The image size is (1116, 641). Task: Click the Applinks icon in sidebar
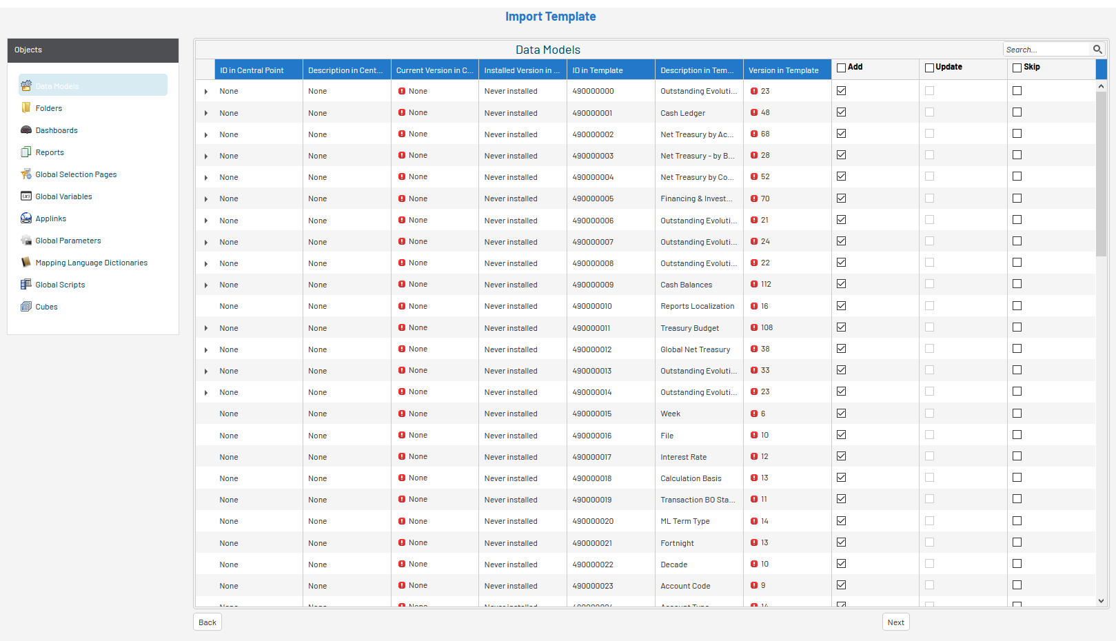pos(26,218)
